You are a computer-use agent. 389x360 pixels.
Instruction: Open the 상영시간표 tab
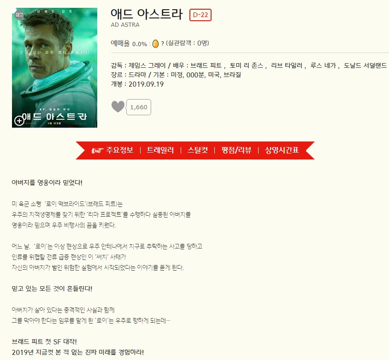click(282, 150)
